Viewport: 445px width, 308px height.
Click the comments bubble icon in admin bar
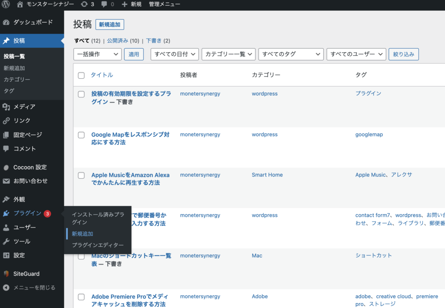104,4
